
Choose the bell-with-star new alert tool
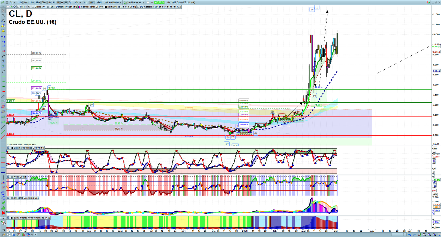pos(3,26)
